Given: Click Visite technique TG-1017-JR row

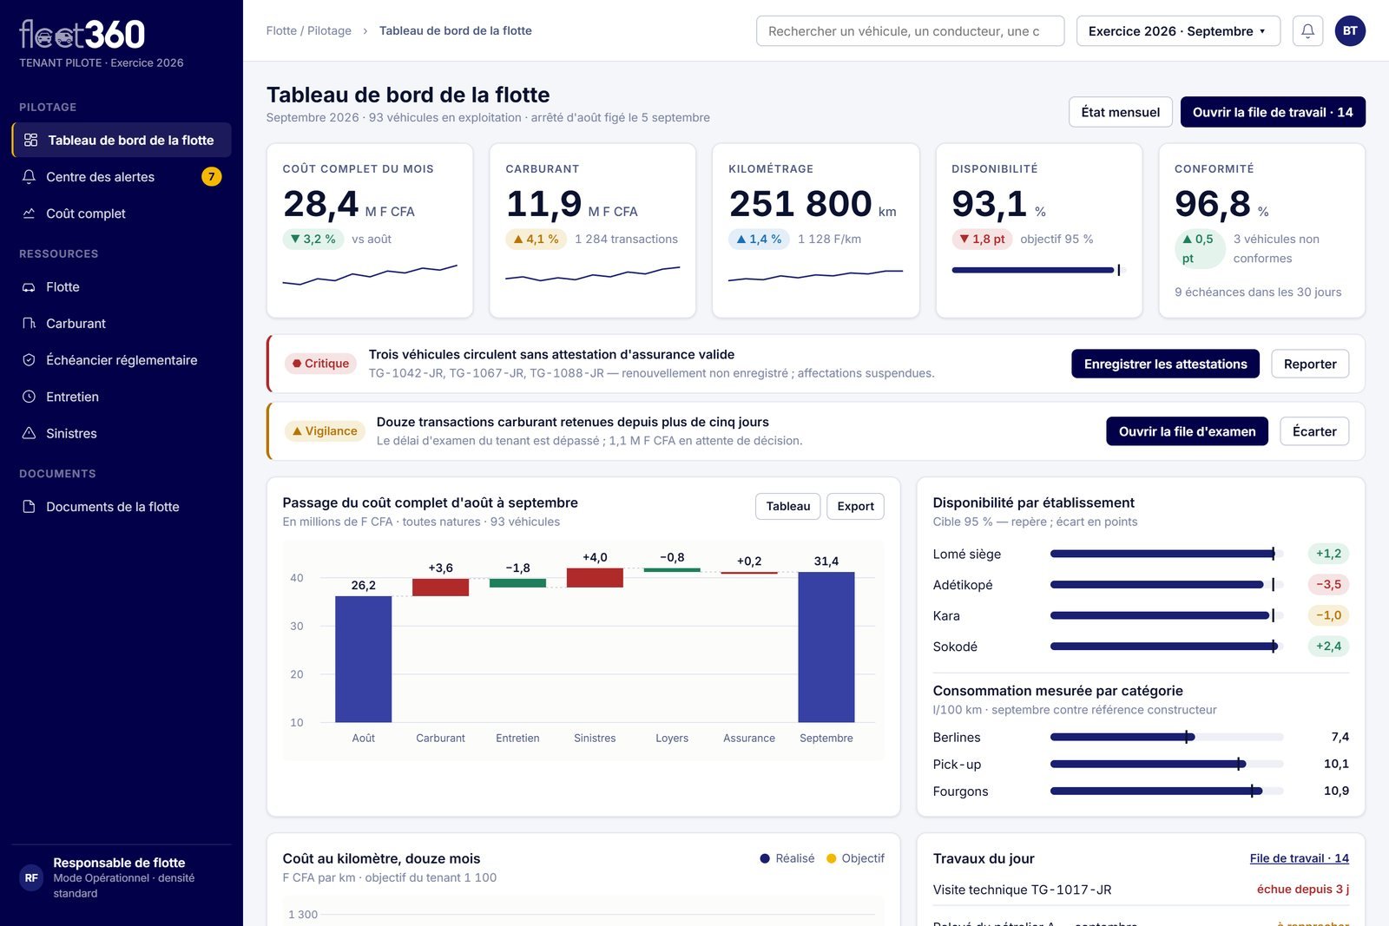Looking at the screenshot, I should pos(1141,890).
